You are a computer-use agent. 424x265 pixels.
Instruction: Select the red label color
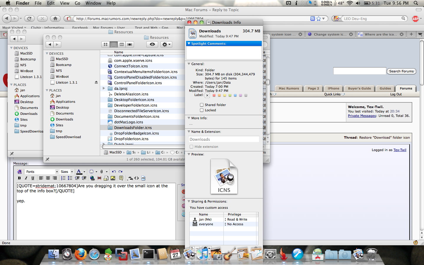tap(214, 95)
